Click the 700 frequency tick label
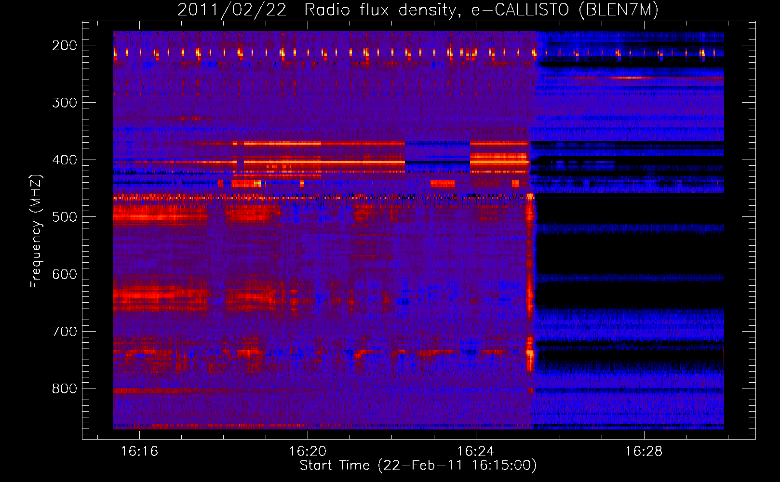Image resolution: width=780 pixels, height=482 pixels. (65, 332)
